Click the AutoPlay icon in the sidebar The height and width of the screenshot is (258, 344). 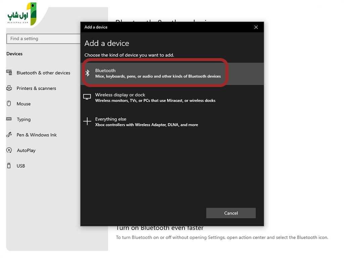(x=9, y=150)
